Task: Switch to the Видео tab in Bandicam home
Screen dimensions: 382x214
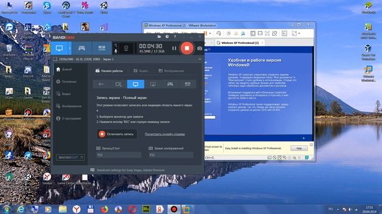Action: click(141, 71)
